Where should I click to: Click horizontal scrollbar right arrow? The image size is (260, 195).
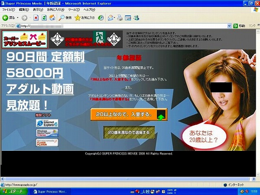click(x=253, y=179)
